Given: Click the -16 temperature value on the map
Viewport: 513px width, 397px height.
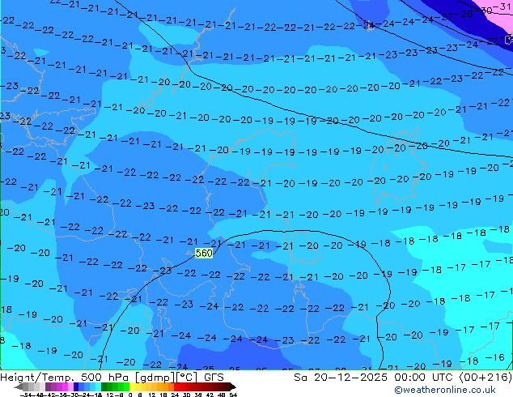Looking at the screenshot, I should tap(494, 357).
